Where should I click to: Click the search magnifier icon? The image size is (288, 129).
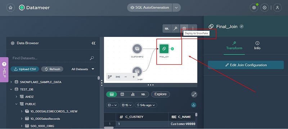click(x=92, y=58)
